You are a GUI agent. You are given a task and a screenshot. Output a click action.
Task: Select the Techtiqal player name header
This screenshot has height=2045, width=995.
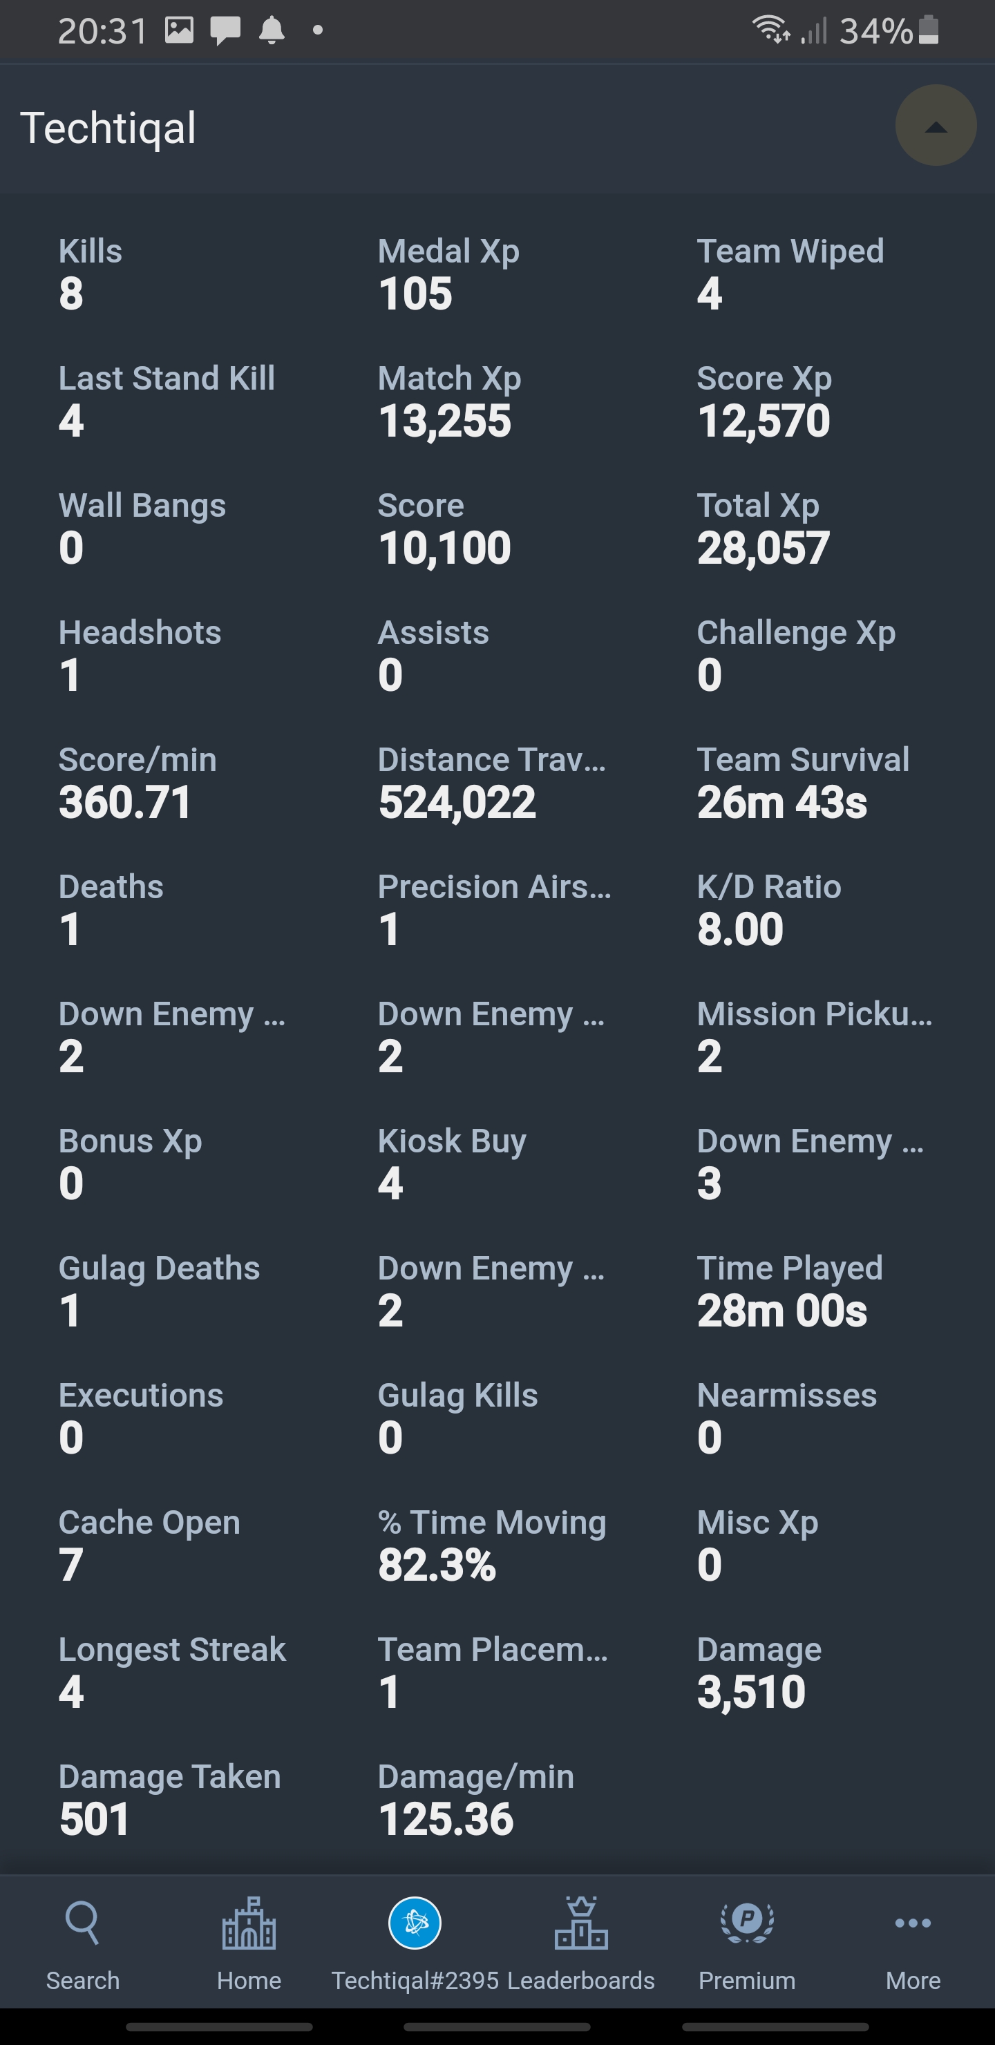pyautogui.click(x=108, y=128)
